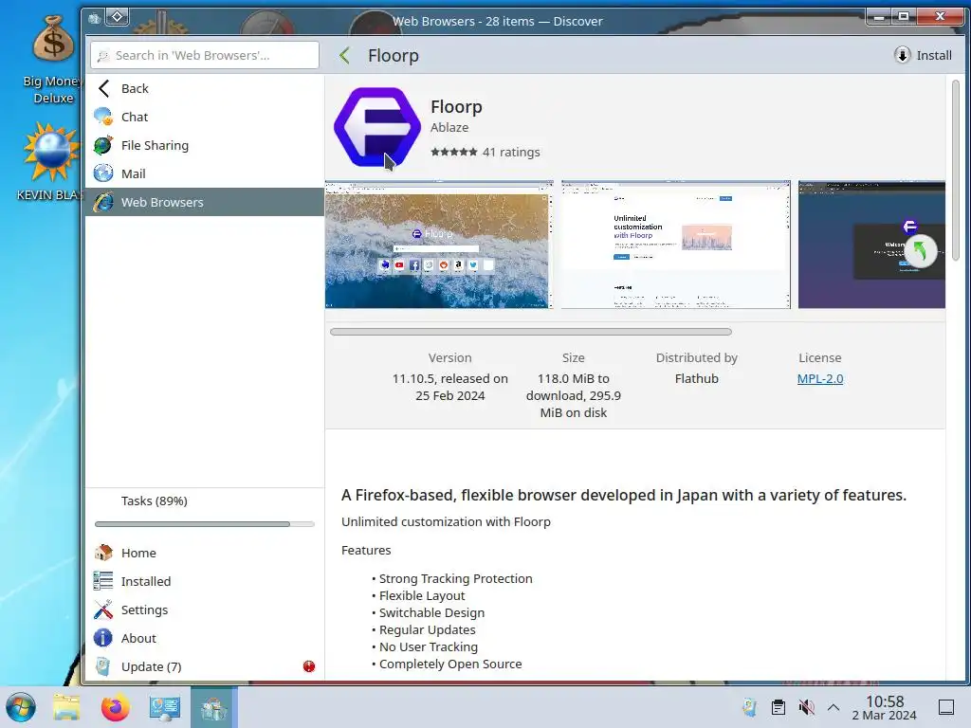Click 'Strong Tracking Protection' feature text

455,578
